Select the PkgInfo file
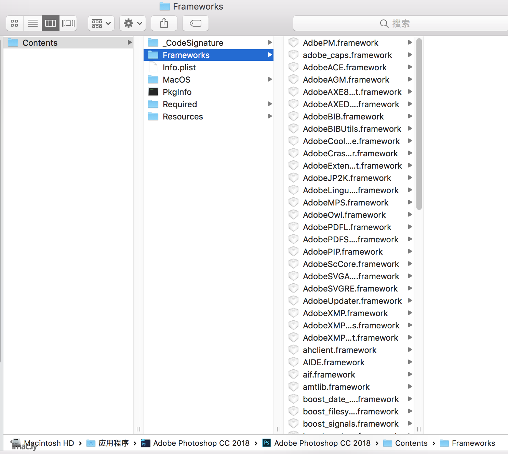 [209, 92]
